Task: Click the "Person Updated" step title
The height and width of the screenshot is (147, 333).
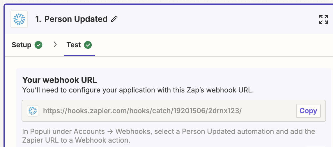Action: tap(76, 19)
